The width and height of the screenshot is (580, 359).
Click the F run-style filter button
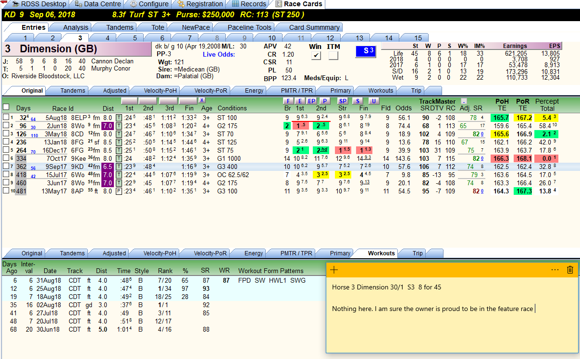[288, 101]
